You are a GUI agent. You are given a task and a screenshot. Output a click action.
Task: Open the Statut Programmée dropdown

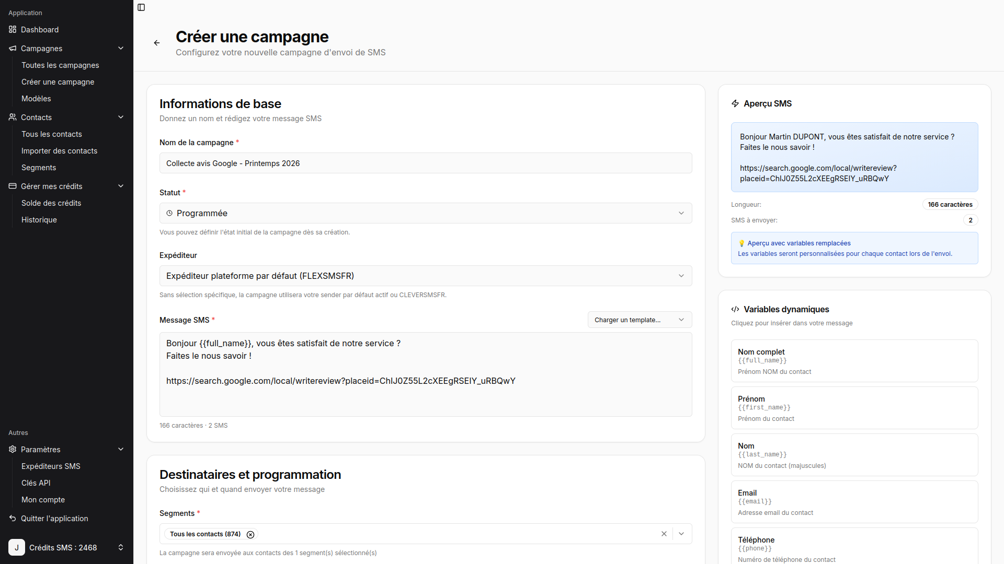pos(426,213)
